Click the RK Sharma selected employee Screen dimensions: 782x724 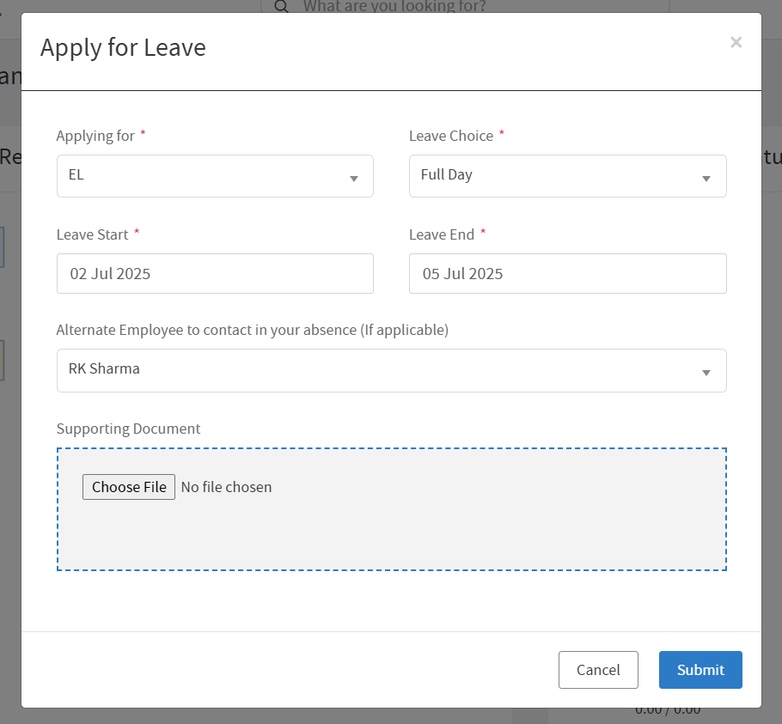click(104, 369)
